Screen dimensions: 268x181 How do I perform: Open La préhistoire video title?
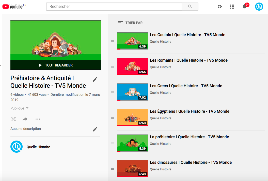(x=189, y=137)
